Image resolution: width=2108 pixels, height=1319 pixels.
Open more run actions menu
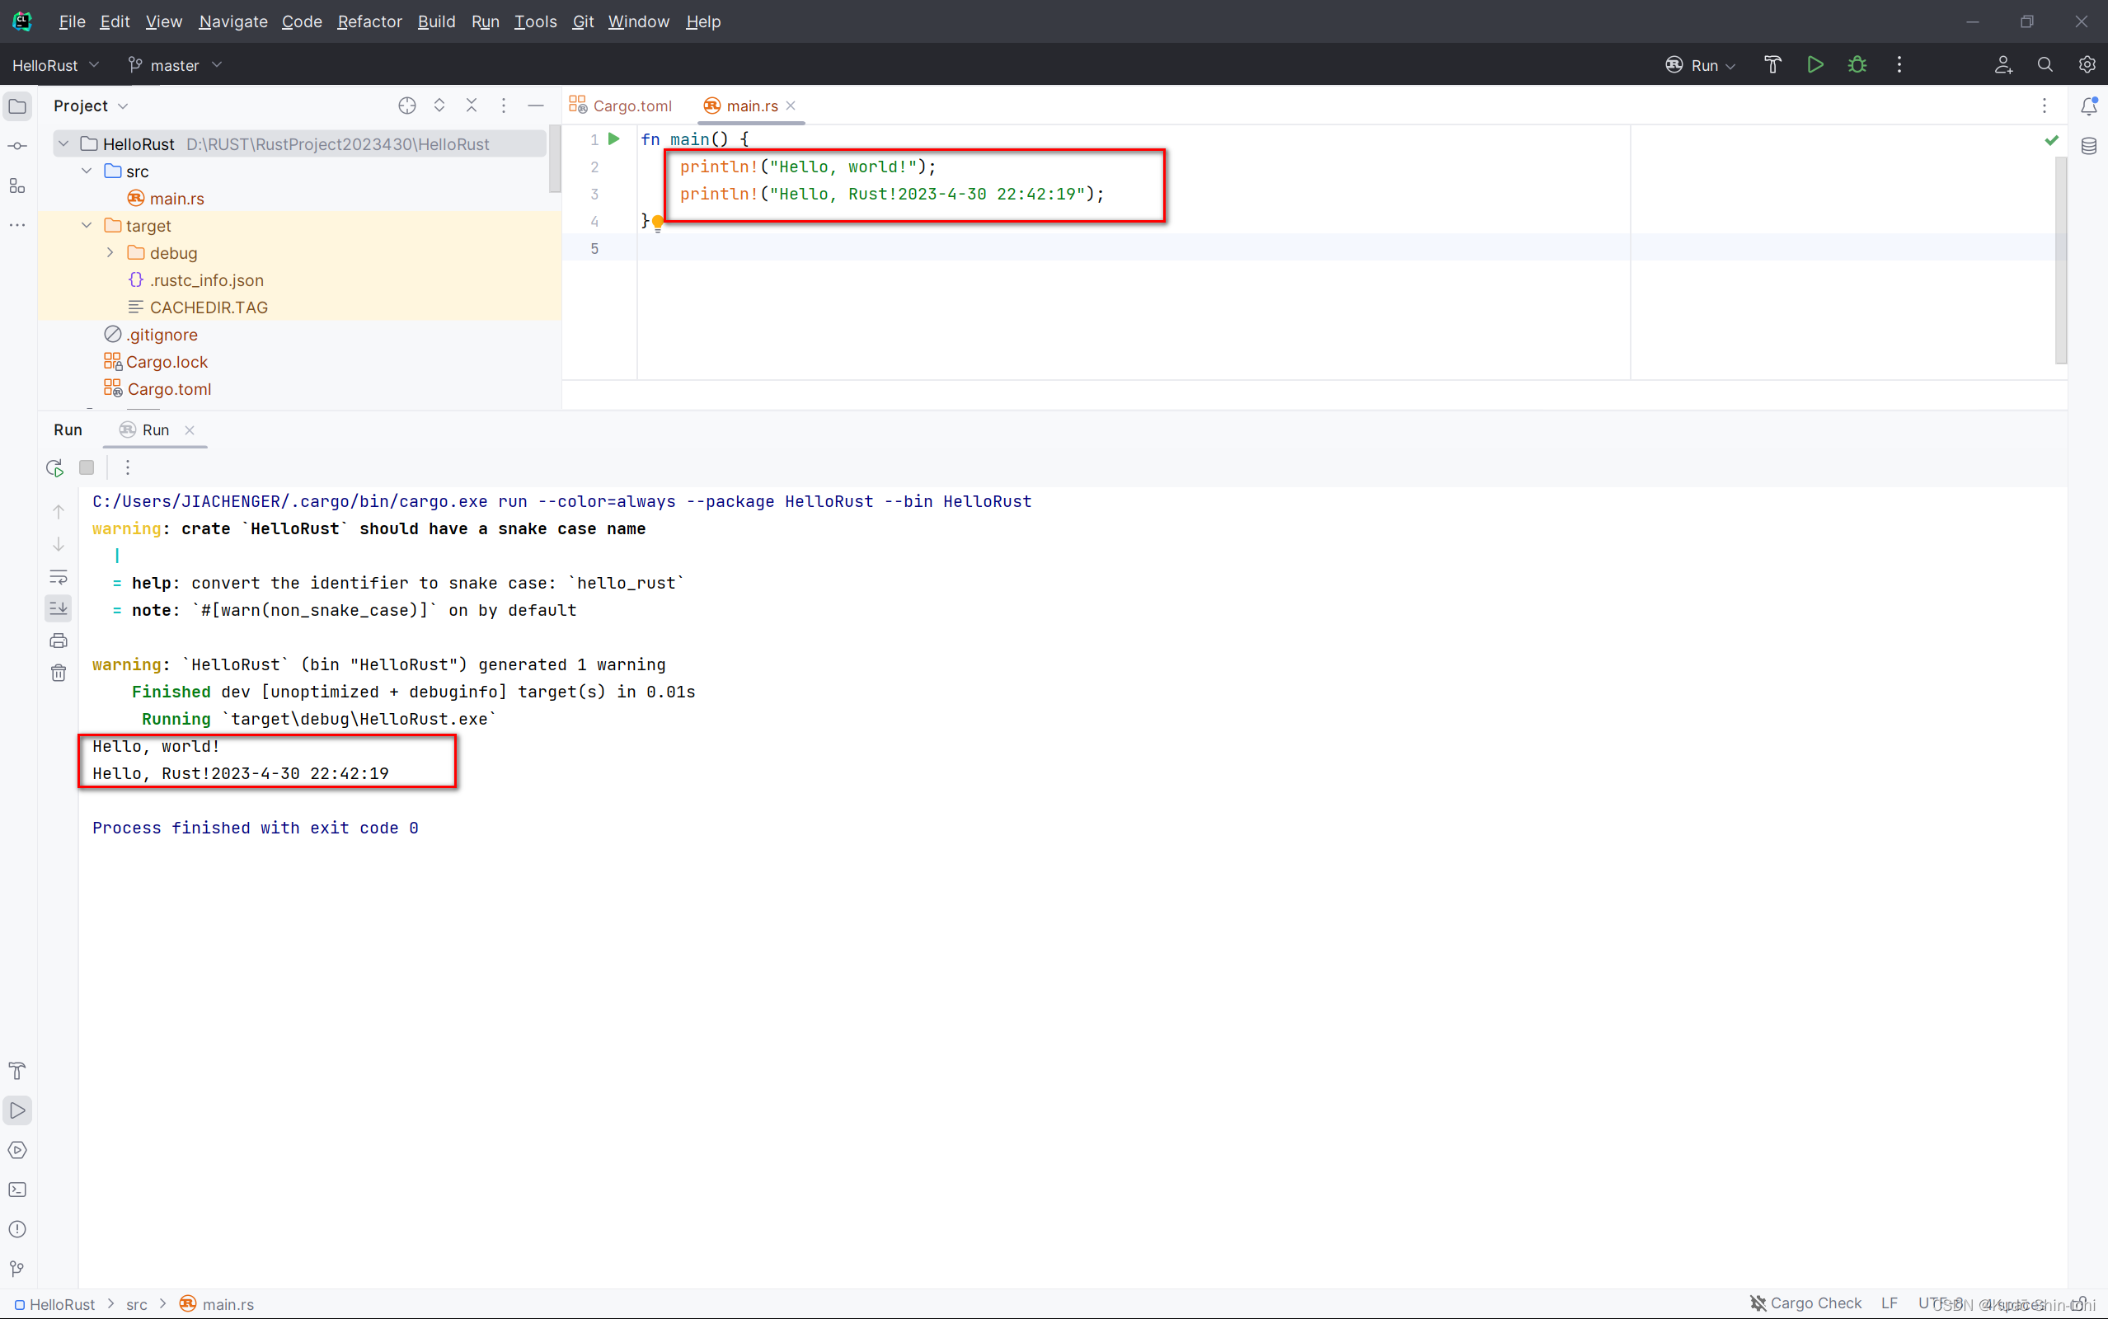pyautogui.click(x=1899, y=64)
